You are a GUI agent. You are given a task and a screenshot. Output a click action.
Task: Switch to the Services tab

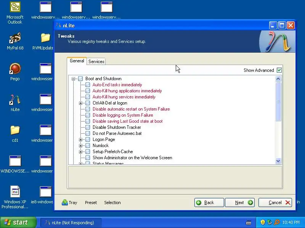tap(96, 62)
